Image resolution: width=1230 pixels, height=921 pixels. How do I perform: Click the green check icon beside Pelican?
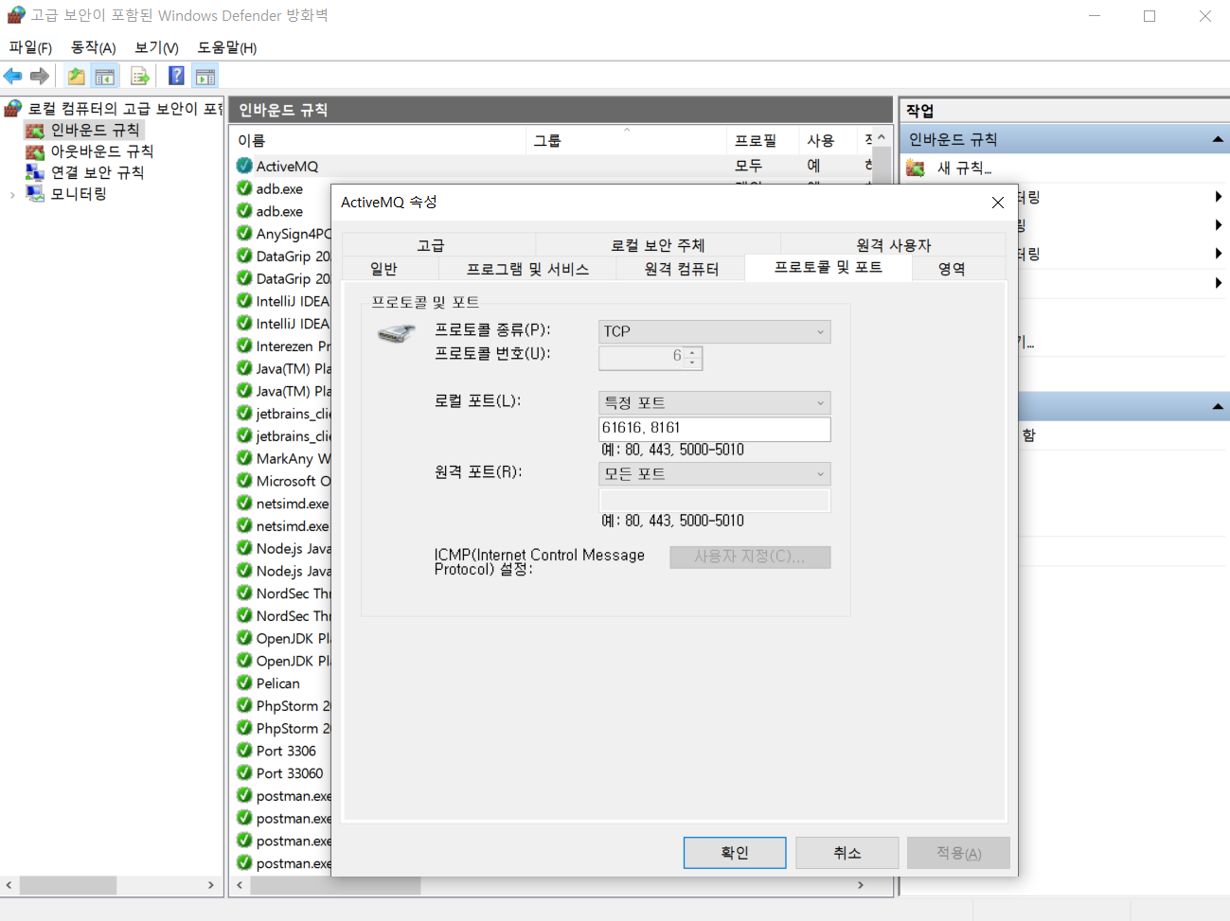(x=244, y=682)
